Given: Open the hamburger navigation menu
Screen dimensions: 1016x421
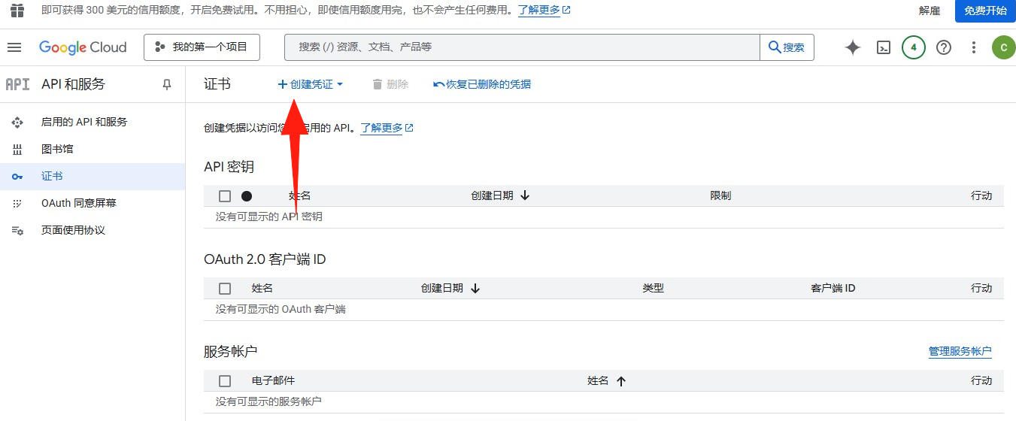Looking at the screenshot, I should 14,47.
